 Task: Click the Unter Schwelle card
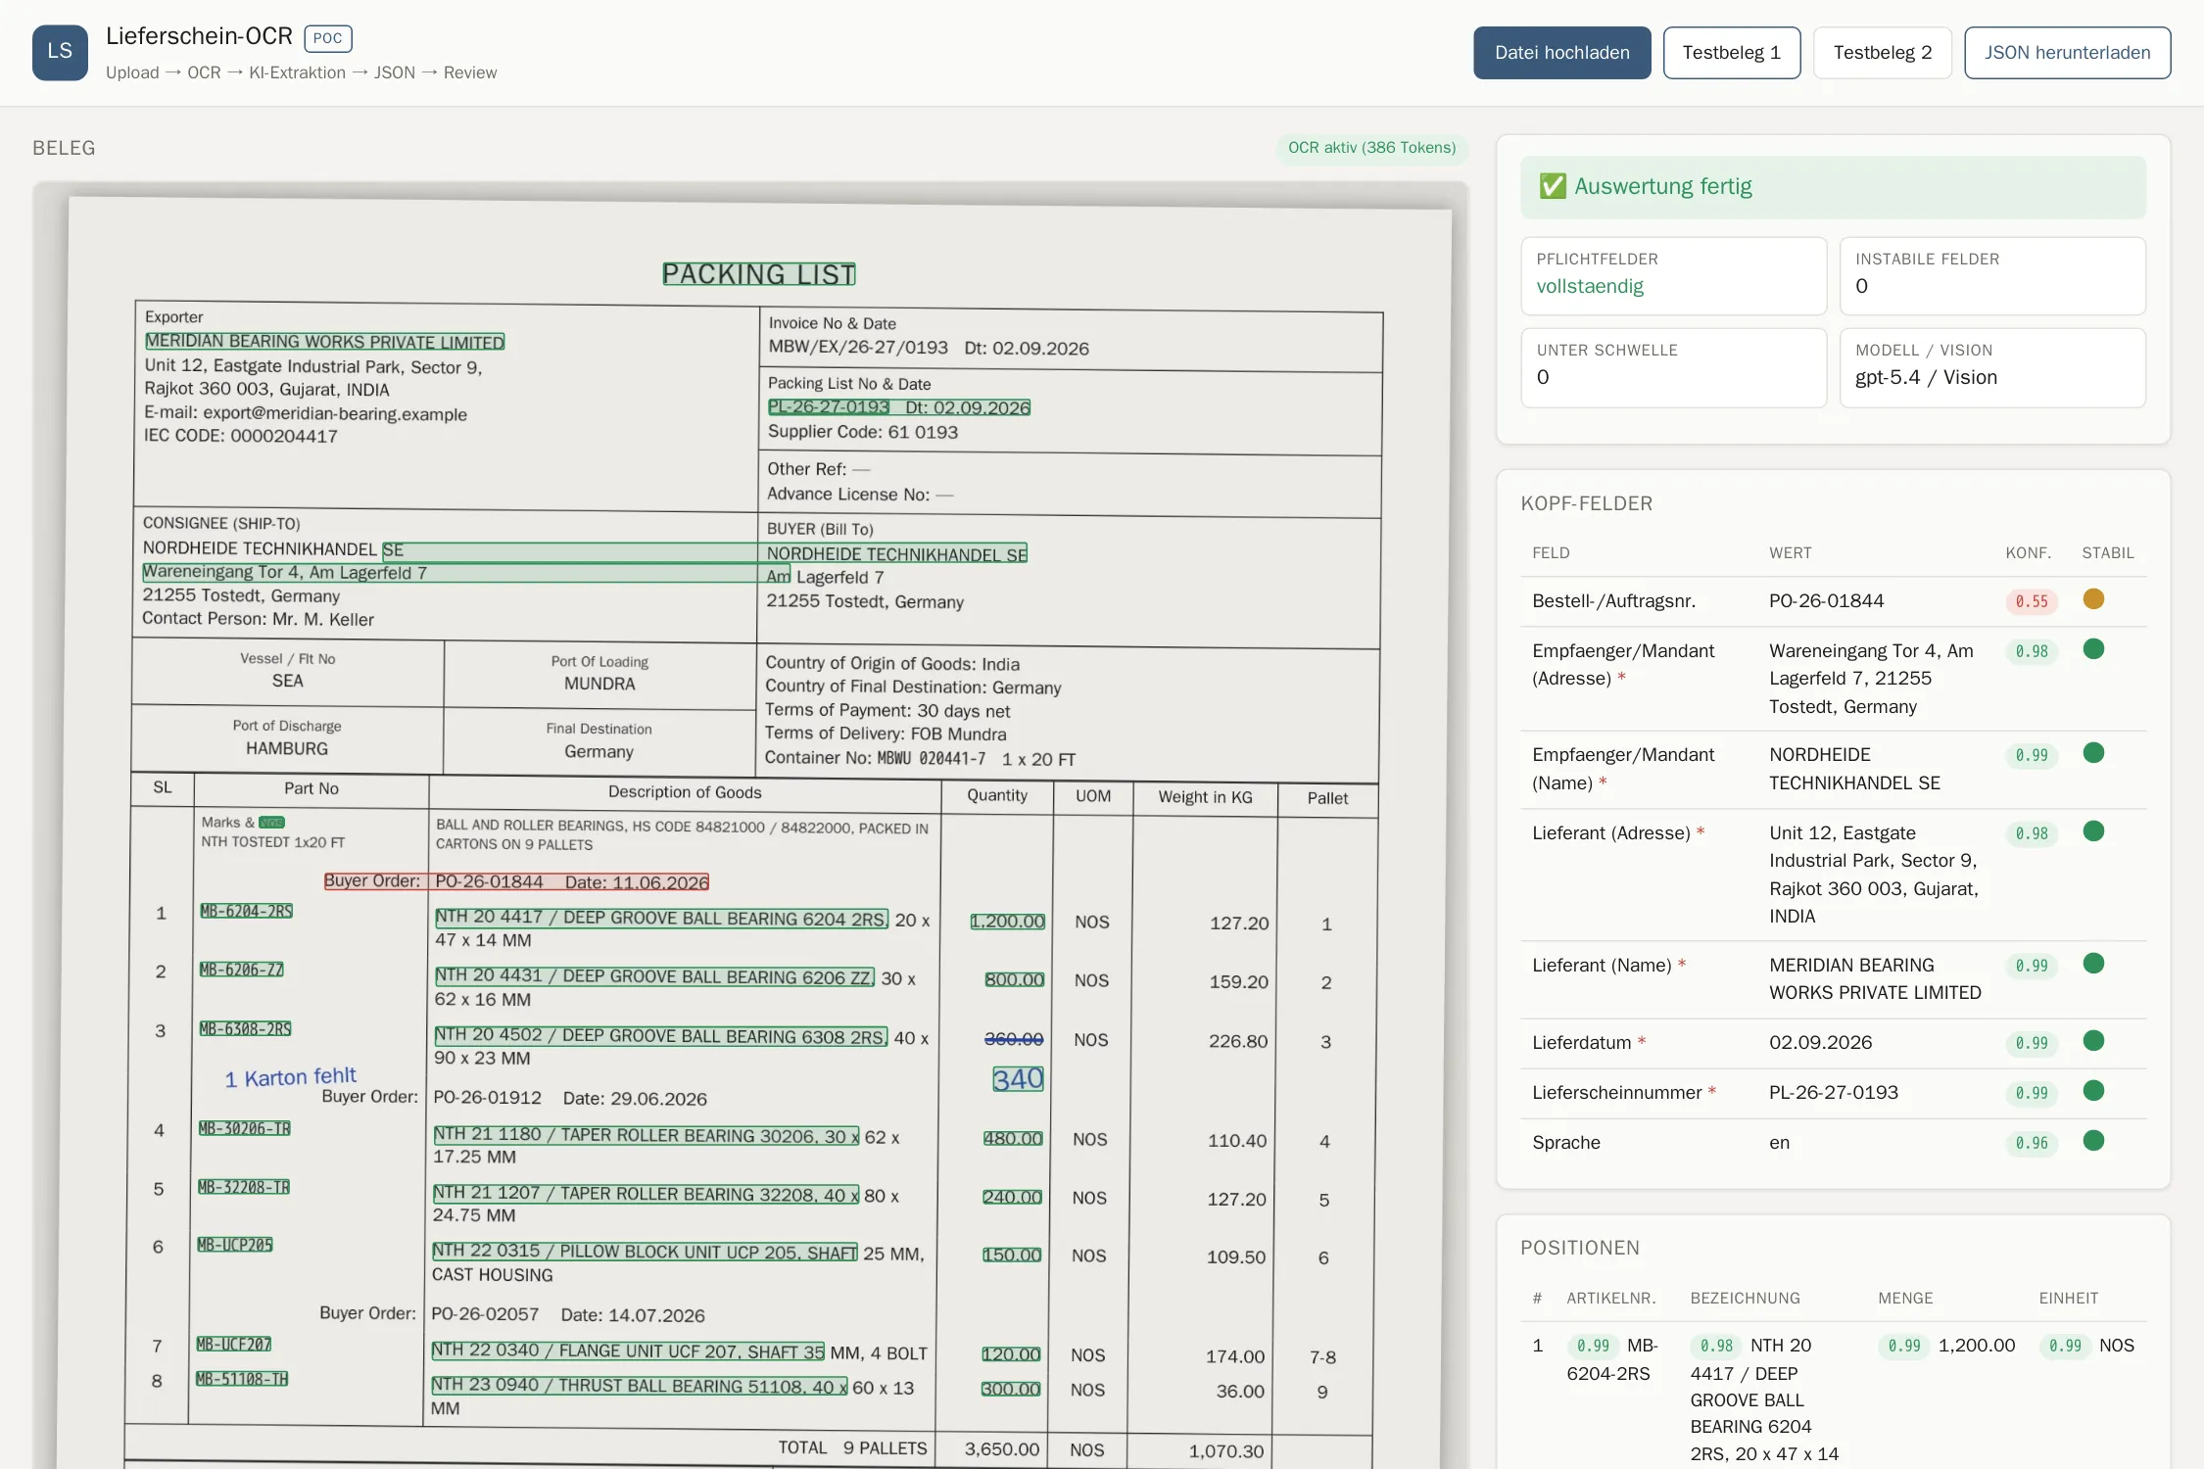click(1673, 367)
